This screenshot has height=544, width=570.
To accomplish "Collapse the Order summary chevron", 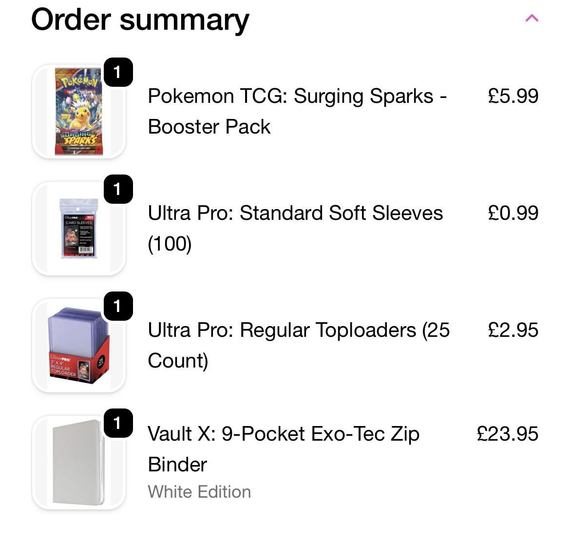I will tap(532, 19).
